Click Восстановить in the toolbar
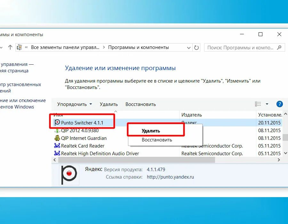This screenshot has height=224, width=288. [140, 104]
